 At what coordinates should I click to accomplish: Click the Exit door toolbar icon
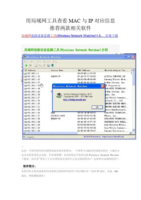(x=52, y=66)
